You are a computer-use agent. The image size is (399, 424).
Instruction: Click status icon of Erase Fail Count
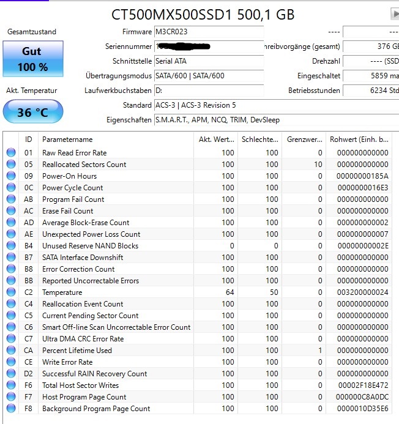pos(11,210)
